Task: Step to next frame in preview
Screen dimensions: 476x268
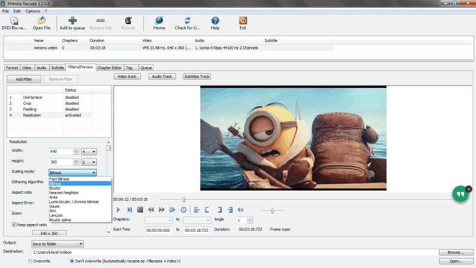Action: [x=129, y=210]
